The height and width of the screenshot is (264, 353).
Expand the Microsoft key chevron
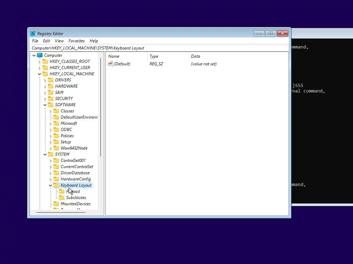(51, 123)
